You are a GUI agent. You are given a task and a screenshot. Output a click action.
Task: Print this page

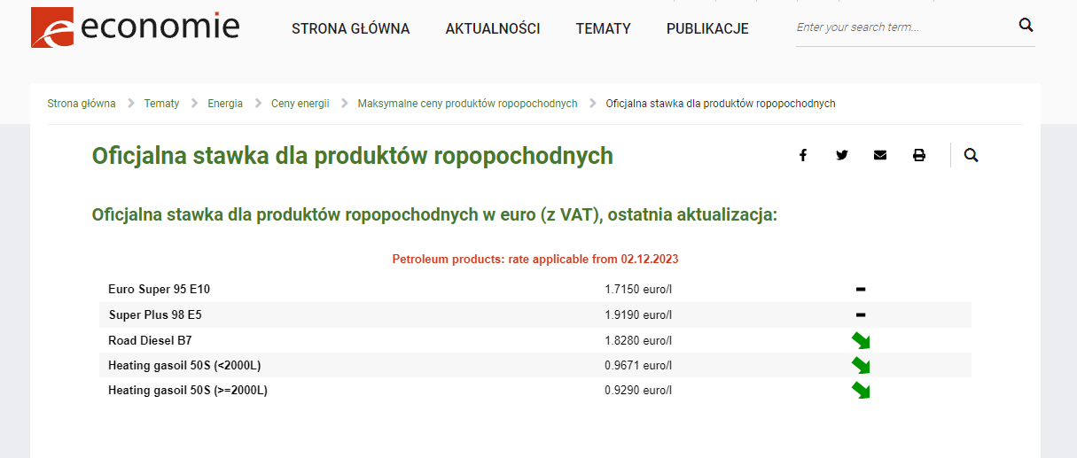[x=918, y=155]
